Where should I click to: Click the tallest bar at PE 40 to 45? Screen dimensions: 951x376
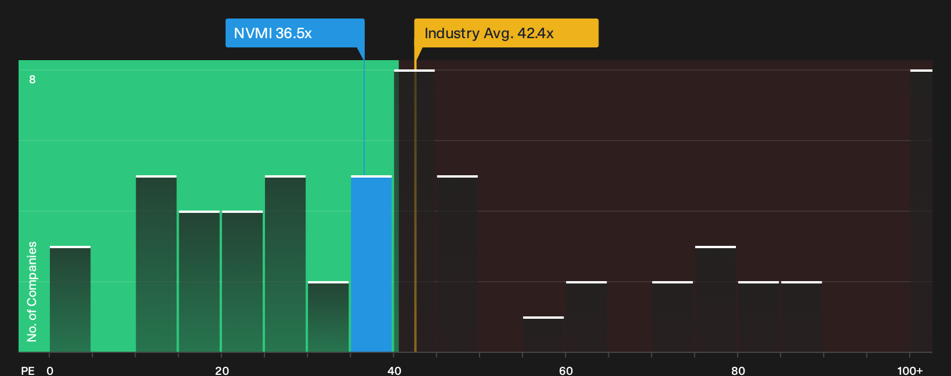(414, 211)
